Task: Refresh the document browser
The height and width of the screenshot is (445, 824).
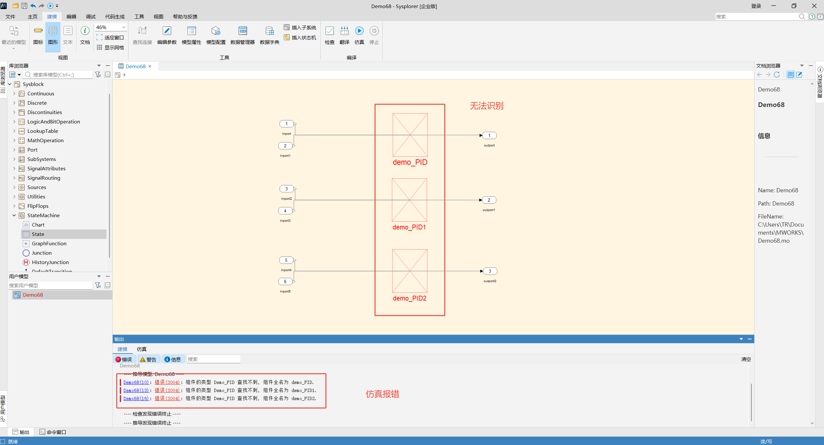Action: pos(777,75)
